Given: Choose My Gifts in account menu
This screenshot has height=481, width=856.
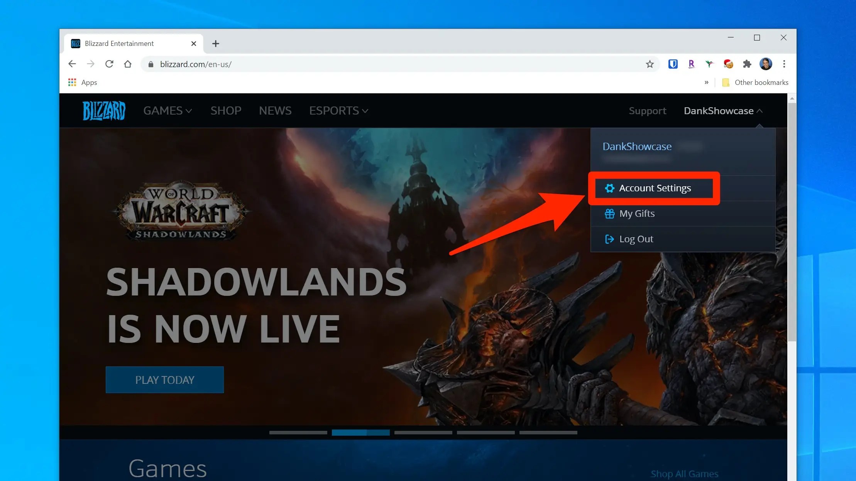Looking at the screenshot, I should (x=637, y=214).
